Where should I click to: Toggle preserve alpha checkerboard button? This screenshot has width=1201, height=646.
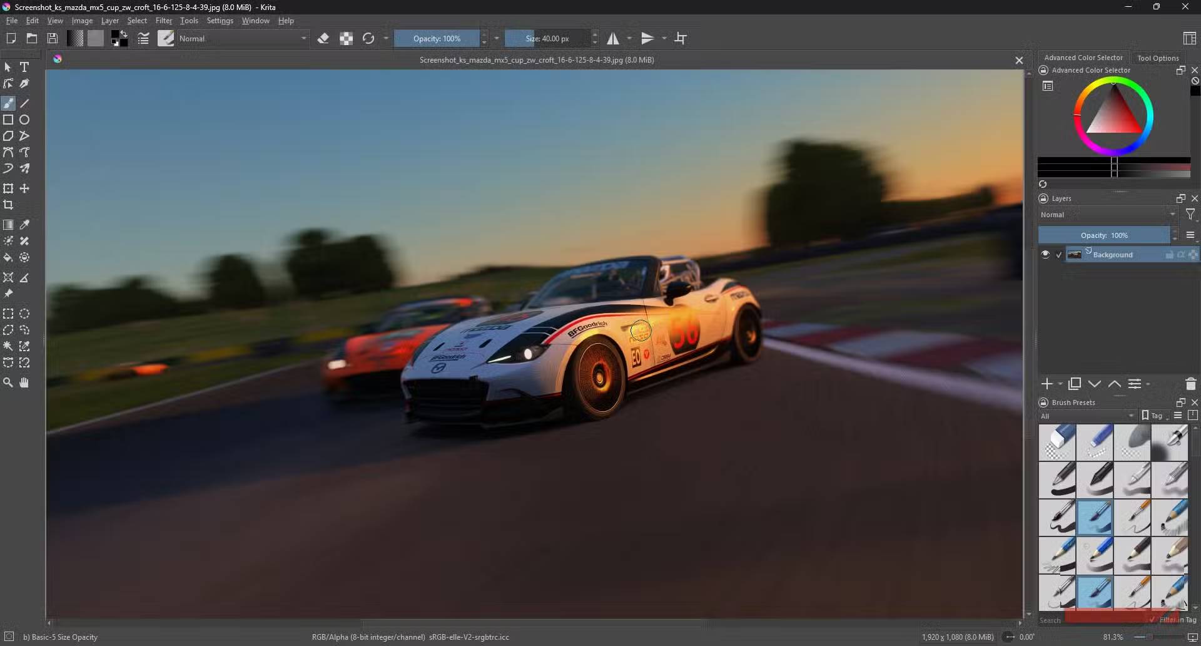tap(346, 39)
